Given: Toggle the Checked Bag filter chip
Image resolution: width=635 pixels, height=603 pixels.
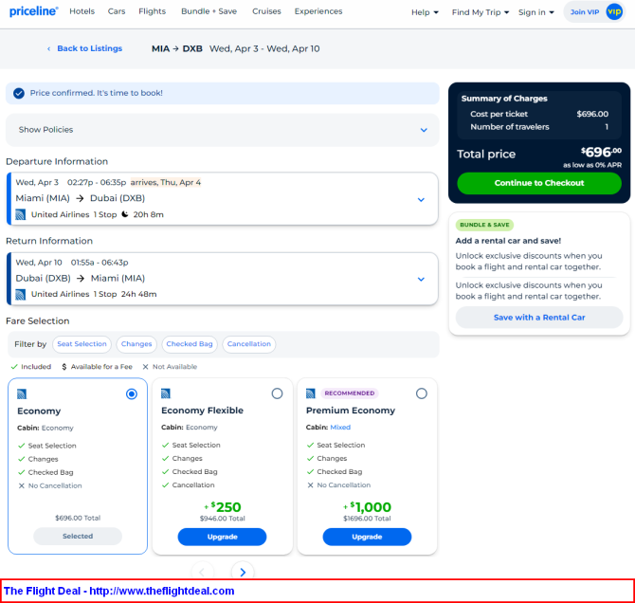Looking at the screenshot, I should [x=190, y=344].
